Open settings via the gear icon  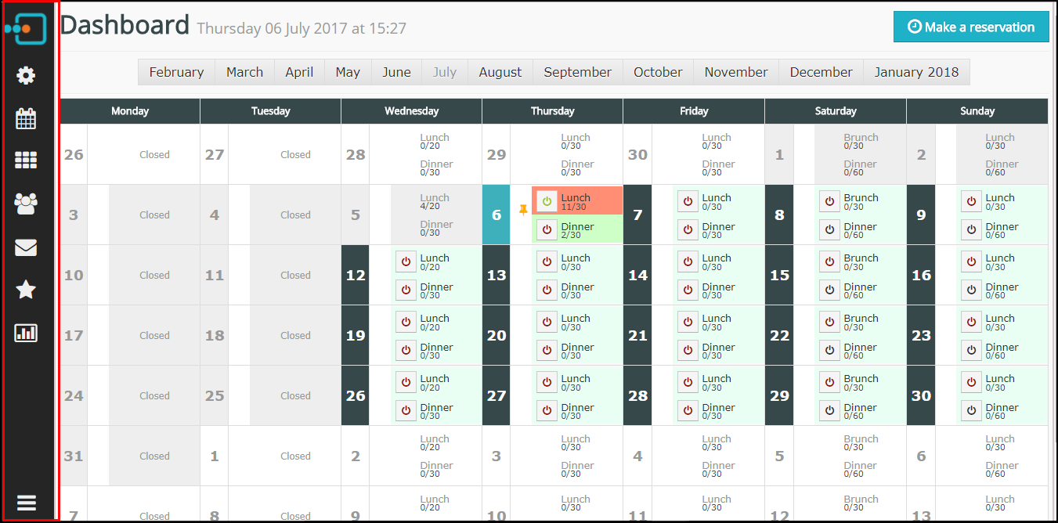26,76
